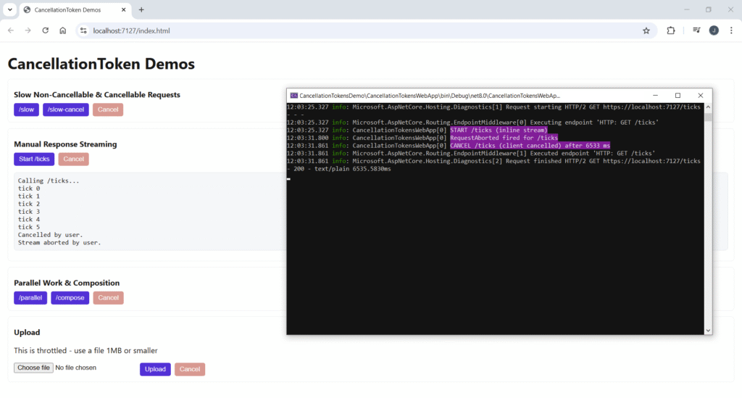Click 'tick 0' output line
This screenshot has width=742, height=398.
[29, 188]
